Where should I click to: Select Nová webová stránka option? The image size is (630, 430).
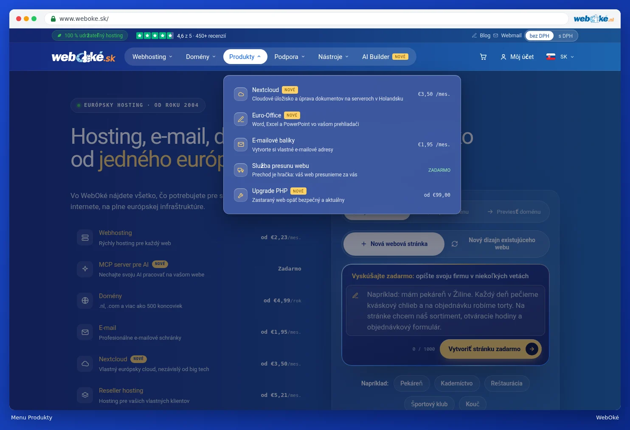394,244
